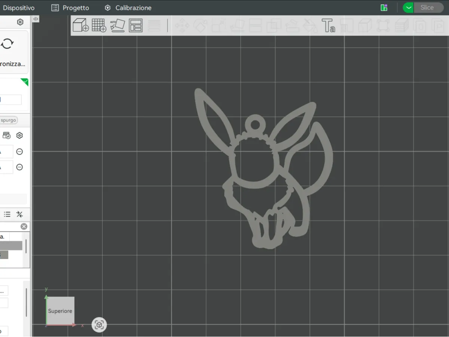Open the Slice dropdown arrow
The height and width of the screenshot is (337, 449).
[408, 7]
